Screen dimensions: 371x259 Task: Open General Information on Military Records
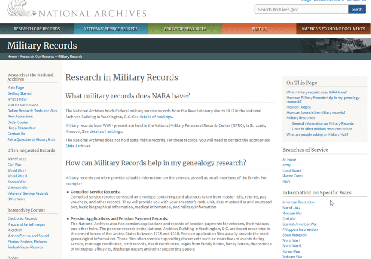pos(323,123)
